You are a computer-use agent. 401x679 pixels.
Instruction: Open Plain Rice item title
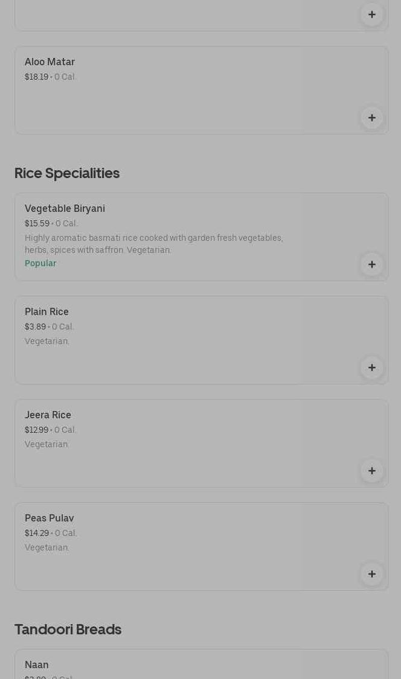click(x=47, y=311)
